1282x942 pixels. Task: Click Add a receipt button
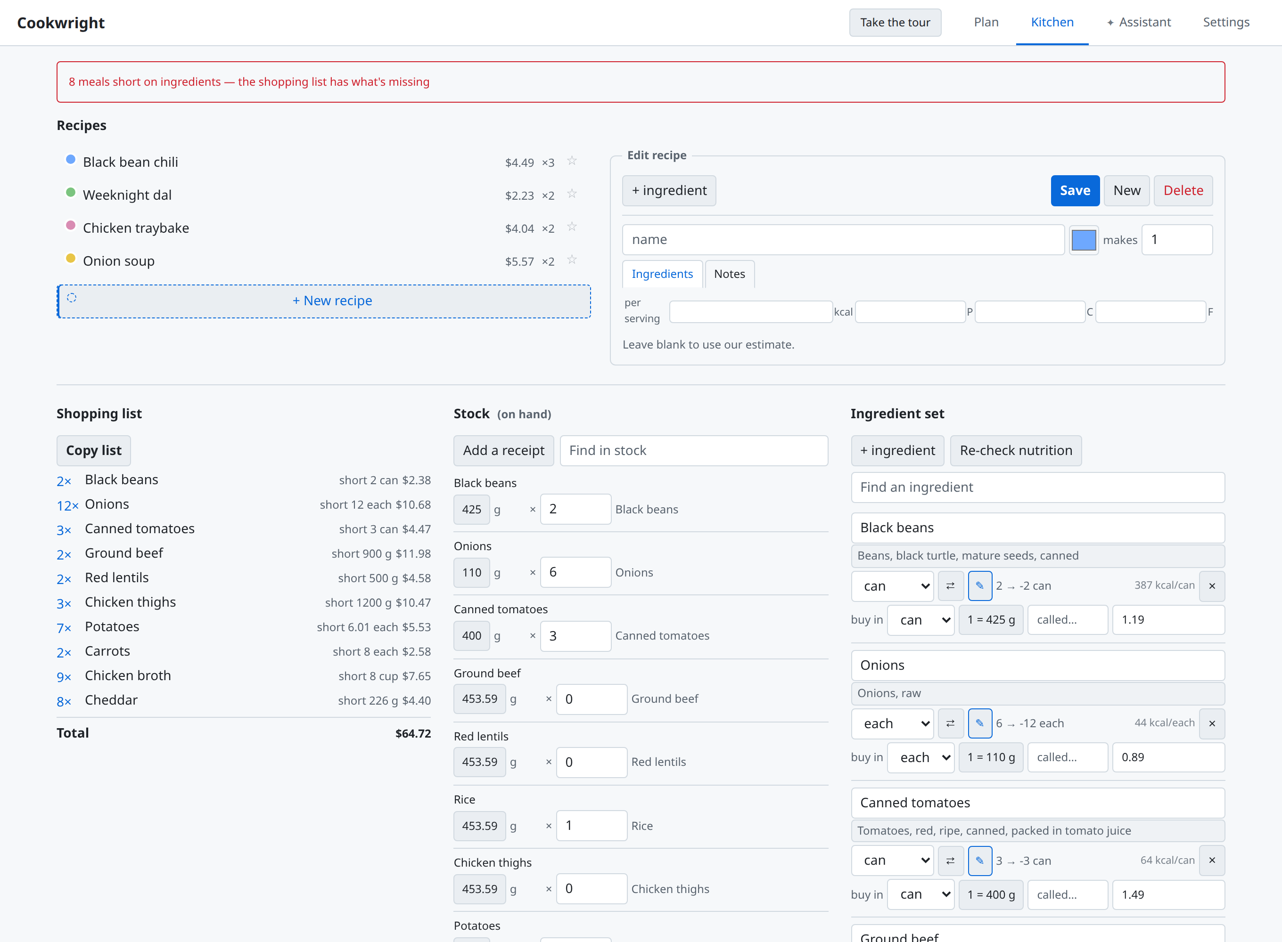coord(504,450)
